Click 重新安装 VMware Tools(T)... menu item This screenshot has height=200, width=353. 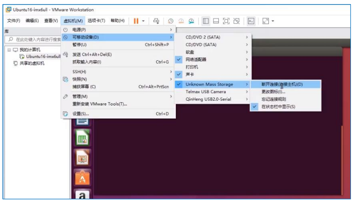pyautogui.click(x=118, y=104)
